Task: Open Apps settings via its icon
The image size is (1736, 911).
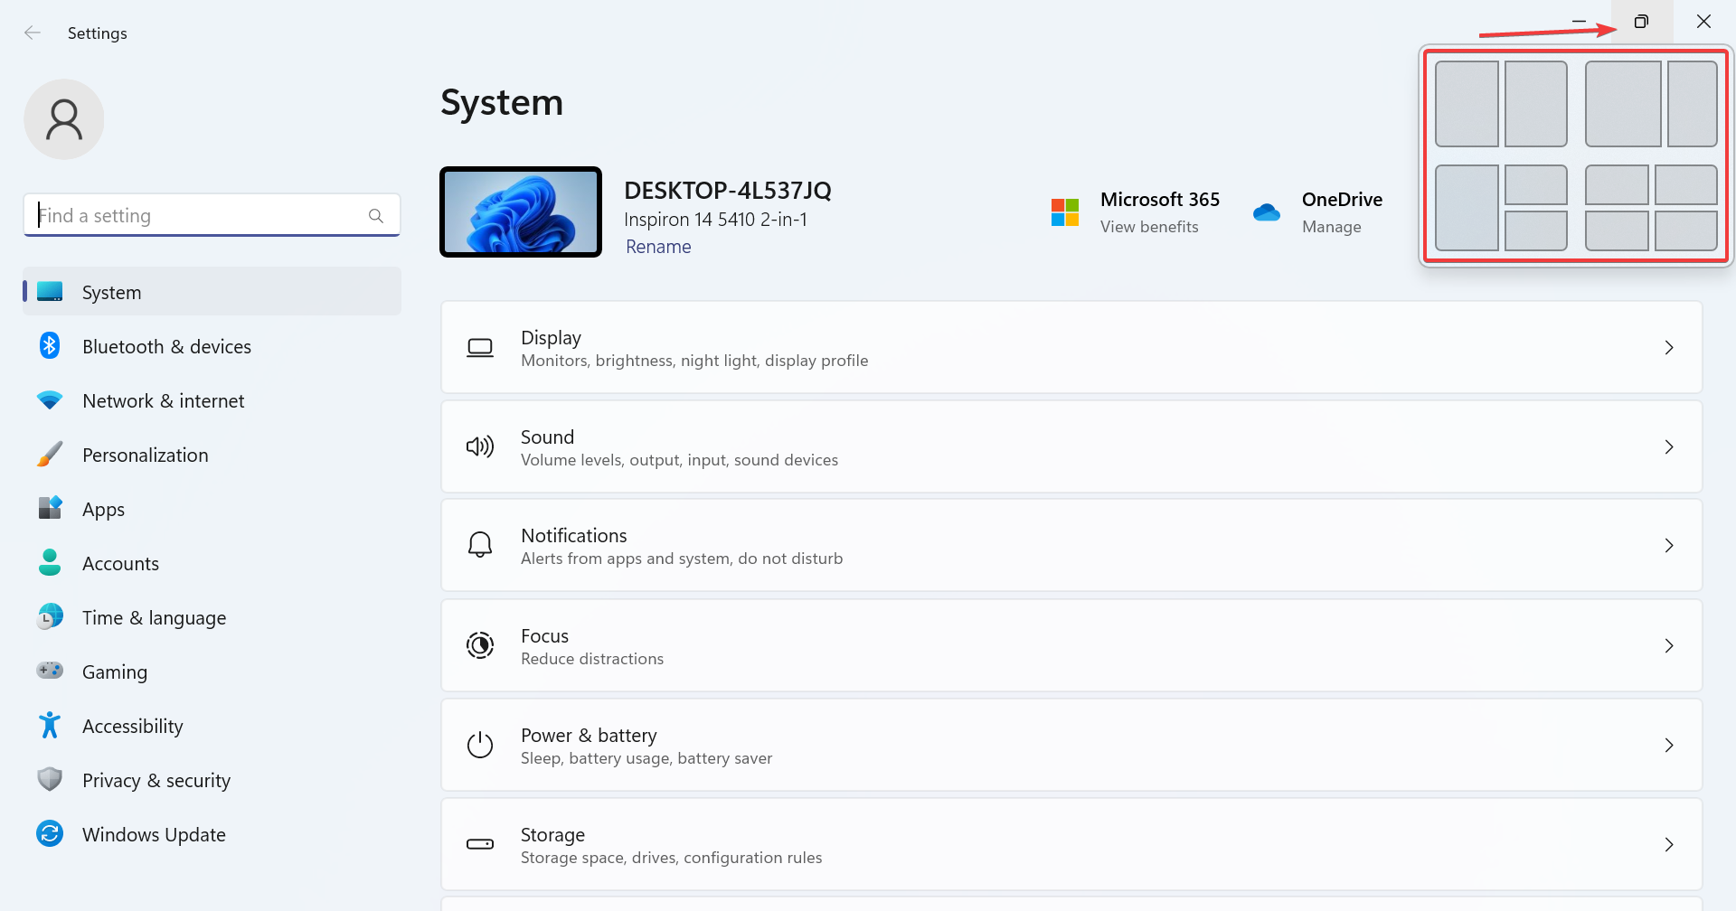Action: (49, 508)
